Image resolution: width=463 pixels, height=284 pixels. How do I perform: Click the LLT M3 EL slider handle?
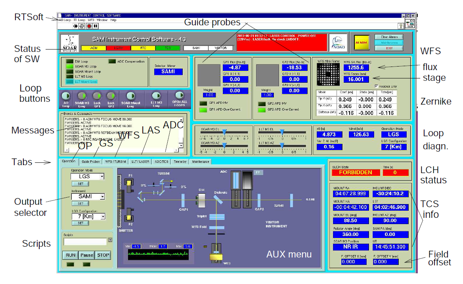pyautogui.click(x=282, y=132)
